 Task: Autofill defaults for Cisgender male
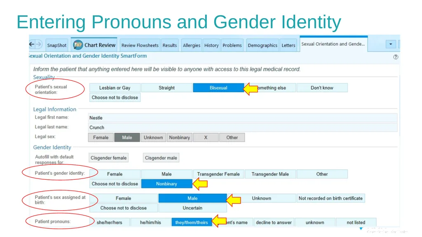point(161,158)
